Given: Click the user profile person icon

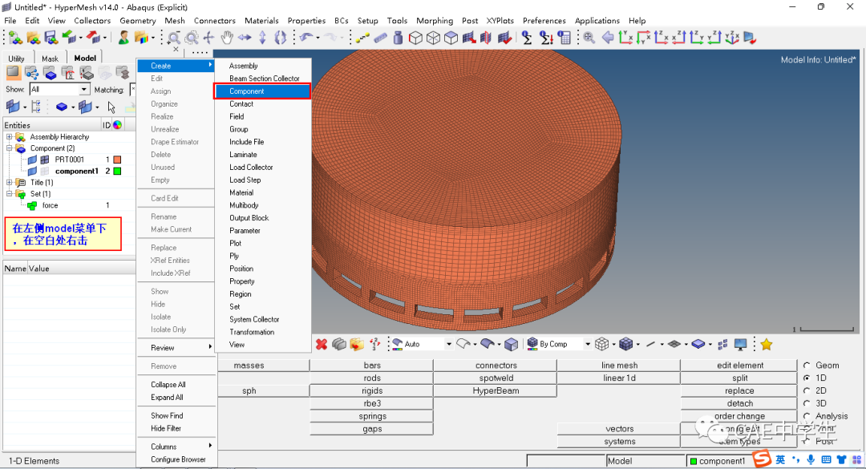Looking at the screenshot, I should tap(123, 38).
